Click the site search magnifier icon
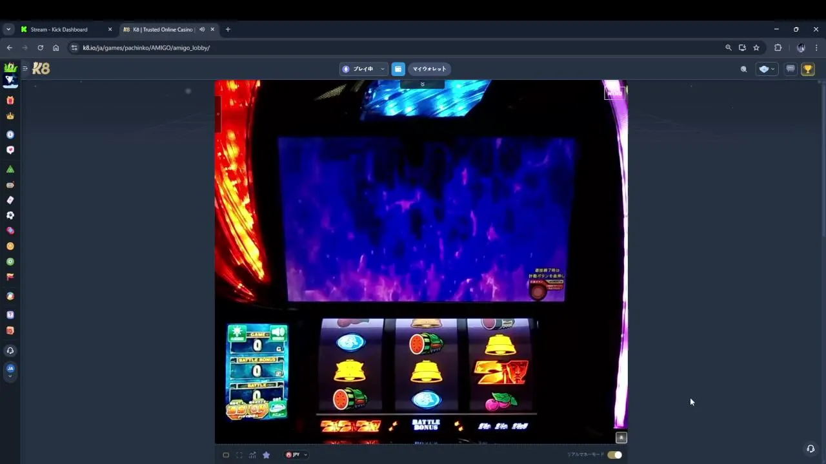This screenshot has width=826, height=464. pyautogui.click(x=743, y=69)
